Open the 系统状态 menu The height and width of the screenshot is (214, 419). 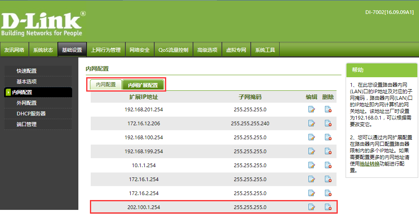point(43,50)
